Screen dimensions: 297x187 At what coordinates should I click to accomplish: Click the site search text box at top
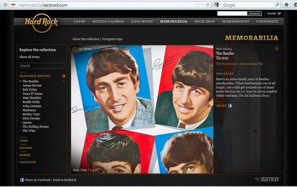pos(232,14)
